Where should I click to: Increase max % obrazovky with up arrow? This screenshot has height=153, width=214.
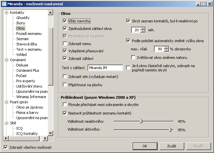coord(166,48)
